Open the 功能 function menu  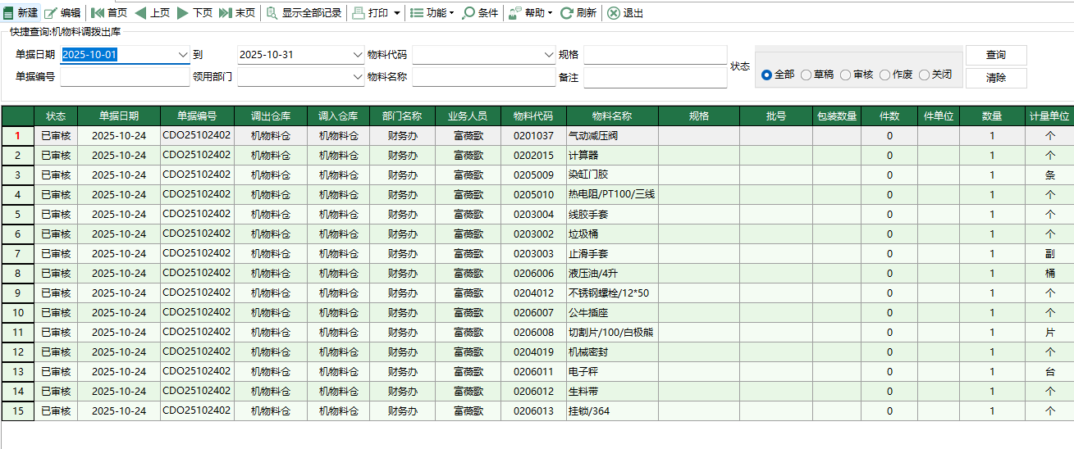(432, 13)
